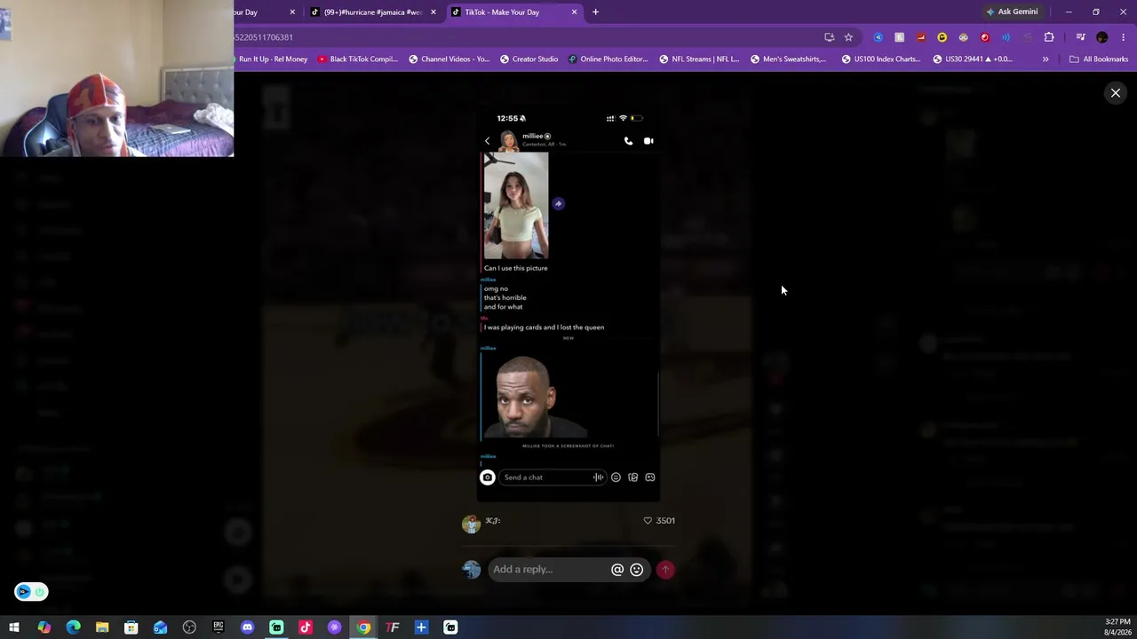Open Epic Games Launcher from the taskbar
Screen dimensions: 1137x639
(x=219, y=627)
